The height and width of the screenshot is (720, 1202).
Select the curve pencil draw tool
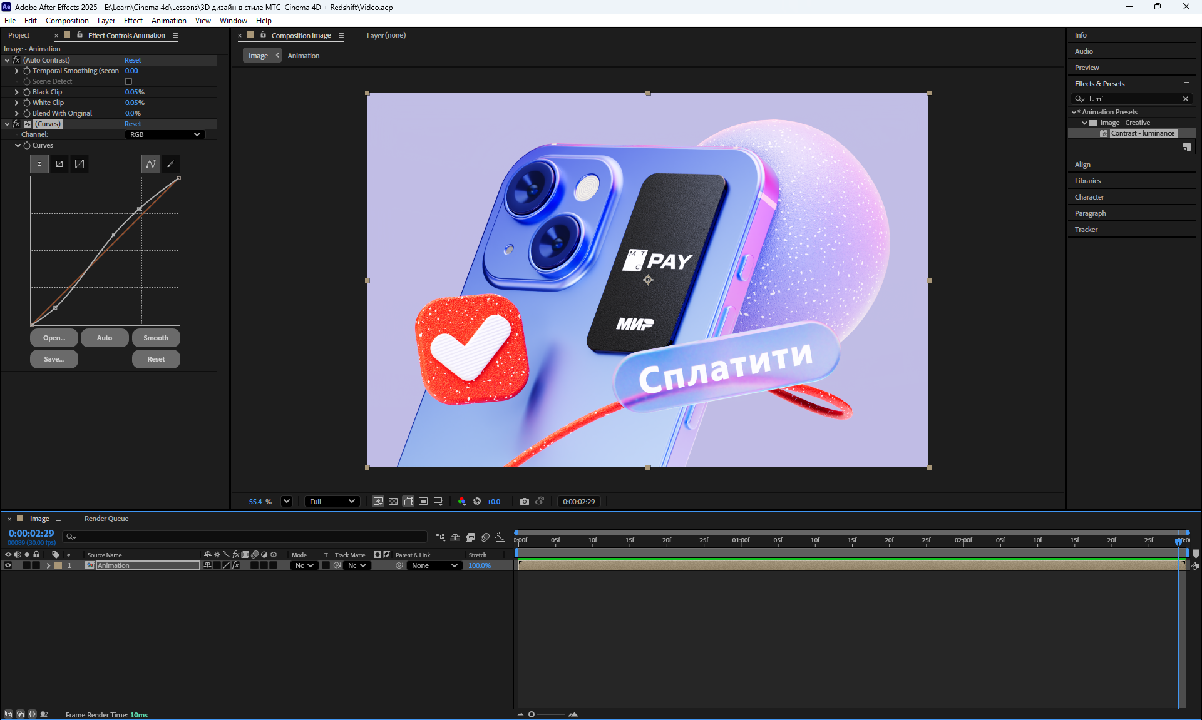point(170,164)
